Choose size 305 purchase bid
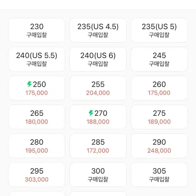 159,175
